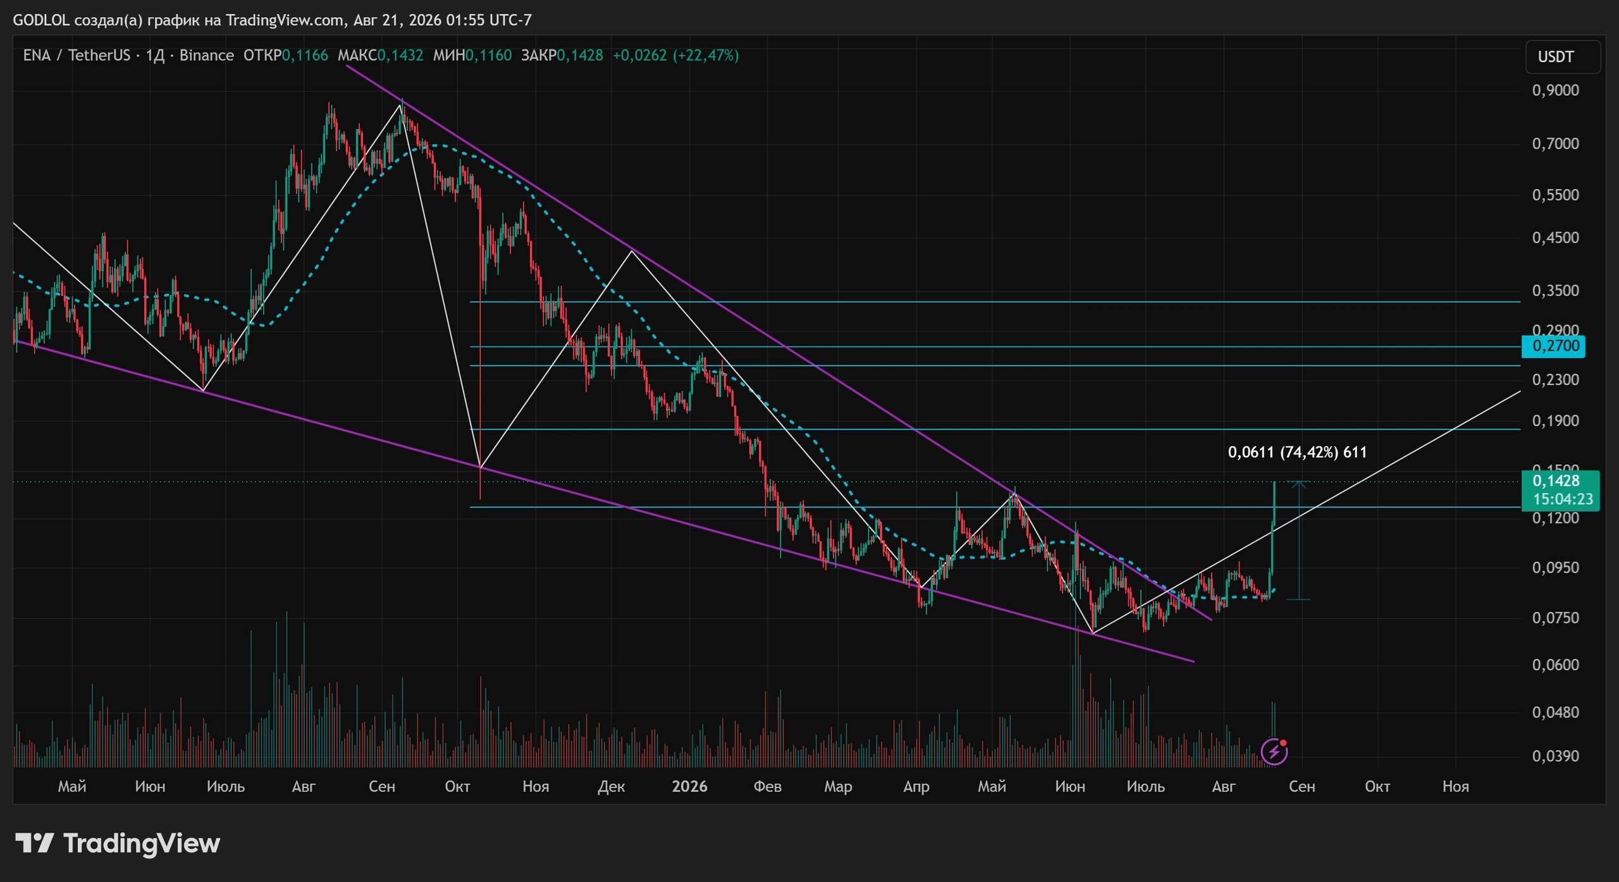Screen dimensions: 1619x882
Task: Click the GODLOL chart author caption
Action: coord(272,20)
